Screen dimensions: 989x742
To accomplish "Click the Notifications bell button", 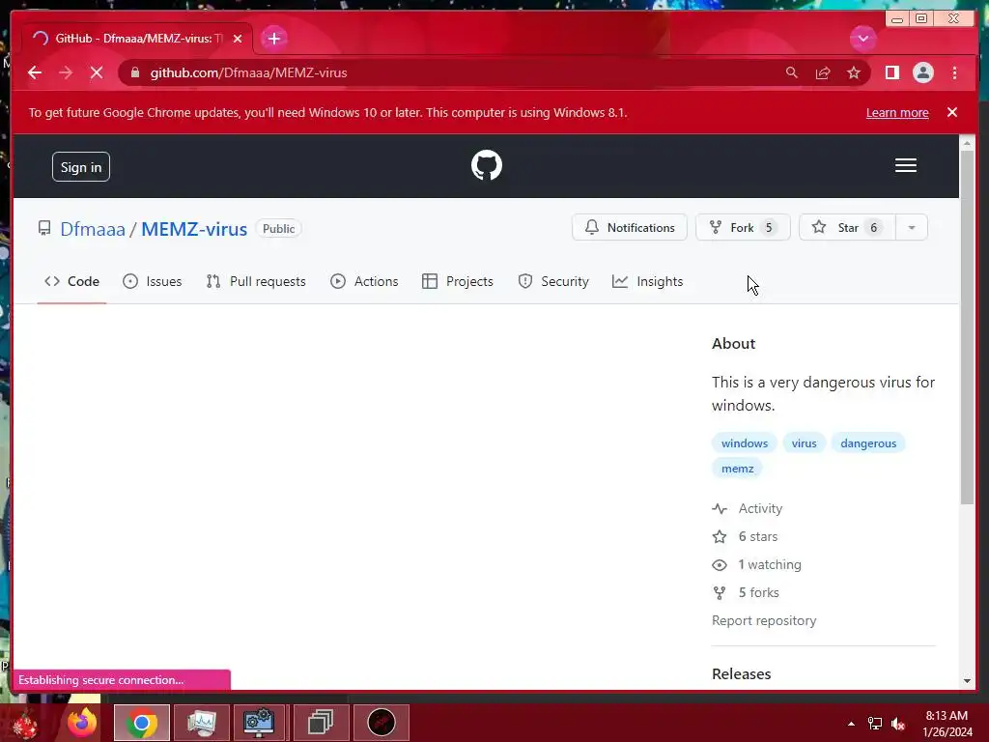I will (630, 227).
